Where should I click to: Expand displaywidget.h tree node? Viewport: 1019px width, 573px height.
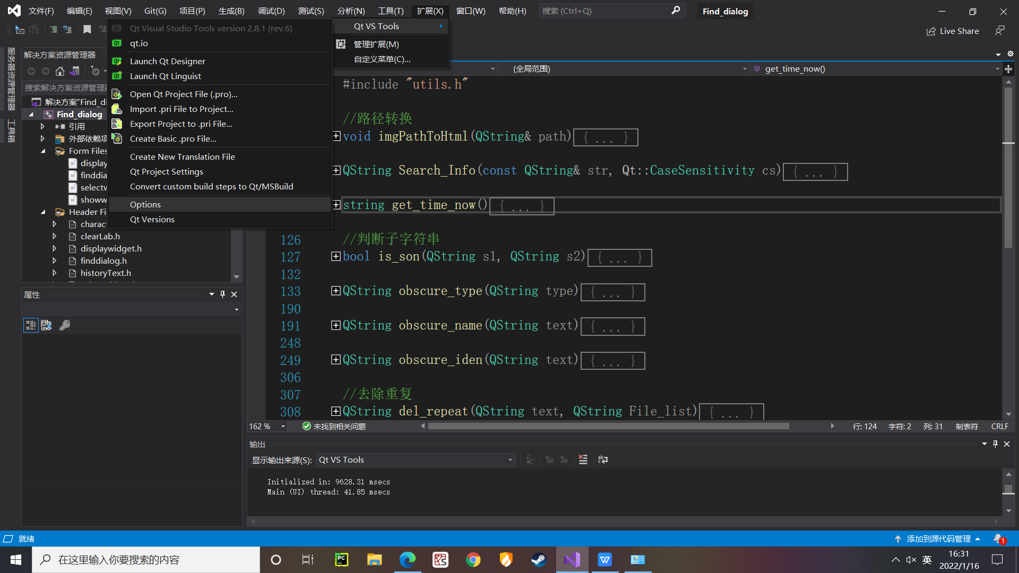[54, 248]
